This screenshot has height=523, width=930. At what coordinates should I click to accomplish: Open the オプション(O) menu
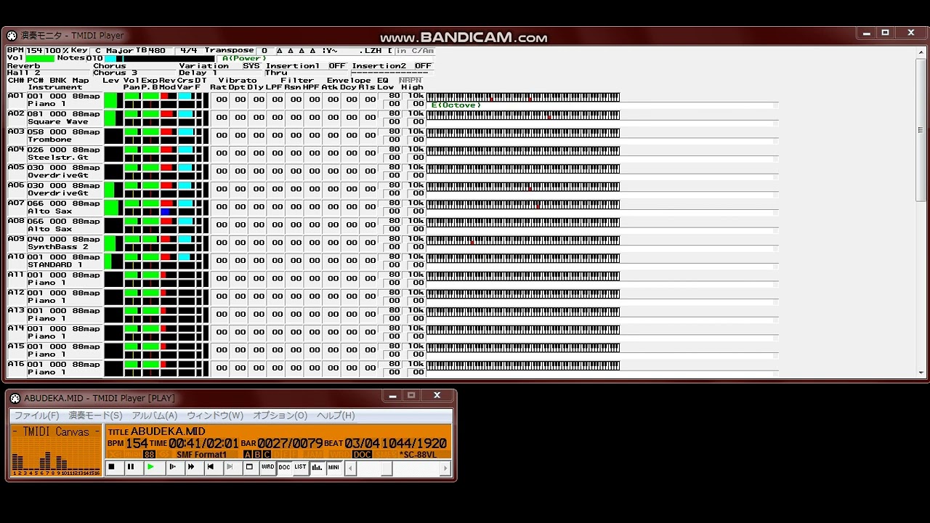tap(280, 415)
